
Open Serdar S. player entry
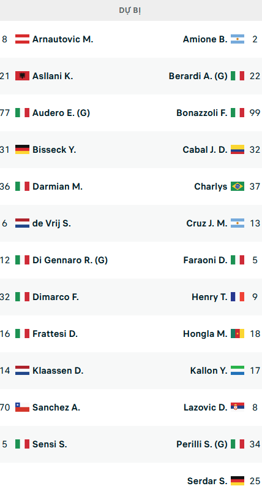[208, 481]
